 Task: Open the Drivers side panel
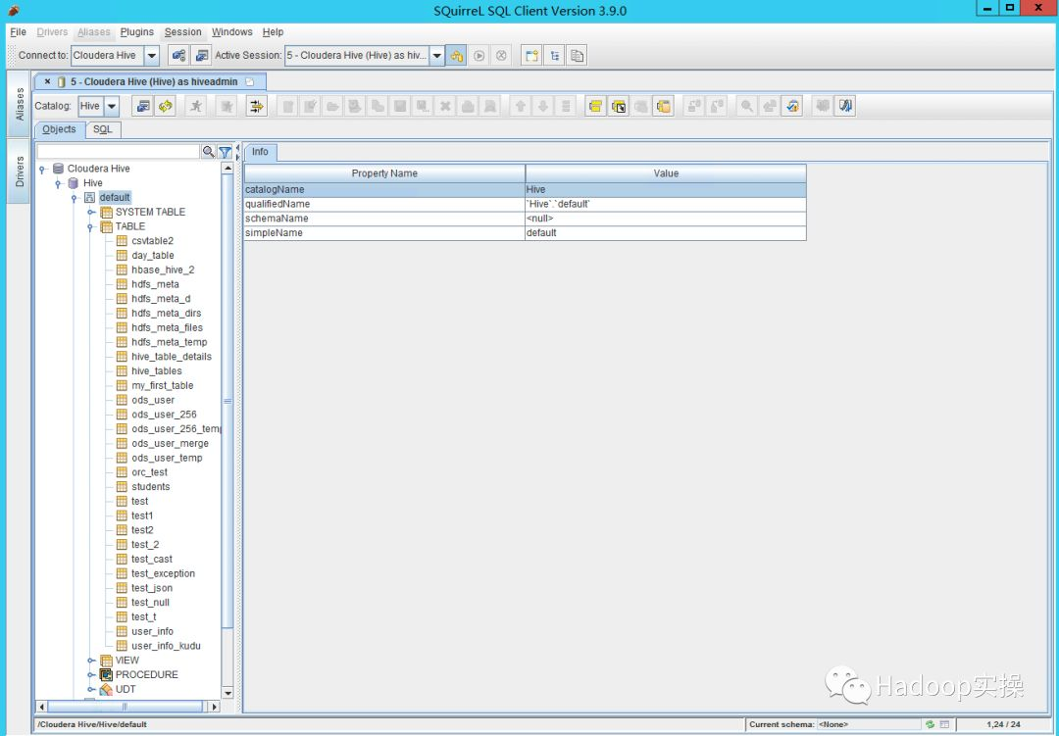click(20, 172)
